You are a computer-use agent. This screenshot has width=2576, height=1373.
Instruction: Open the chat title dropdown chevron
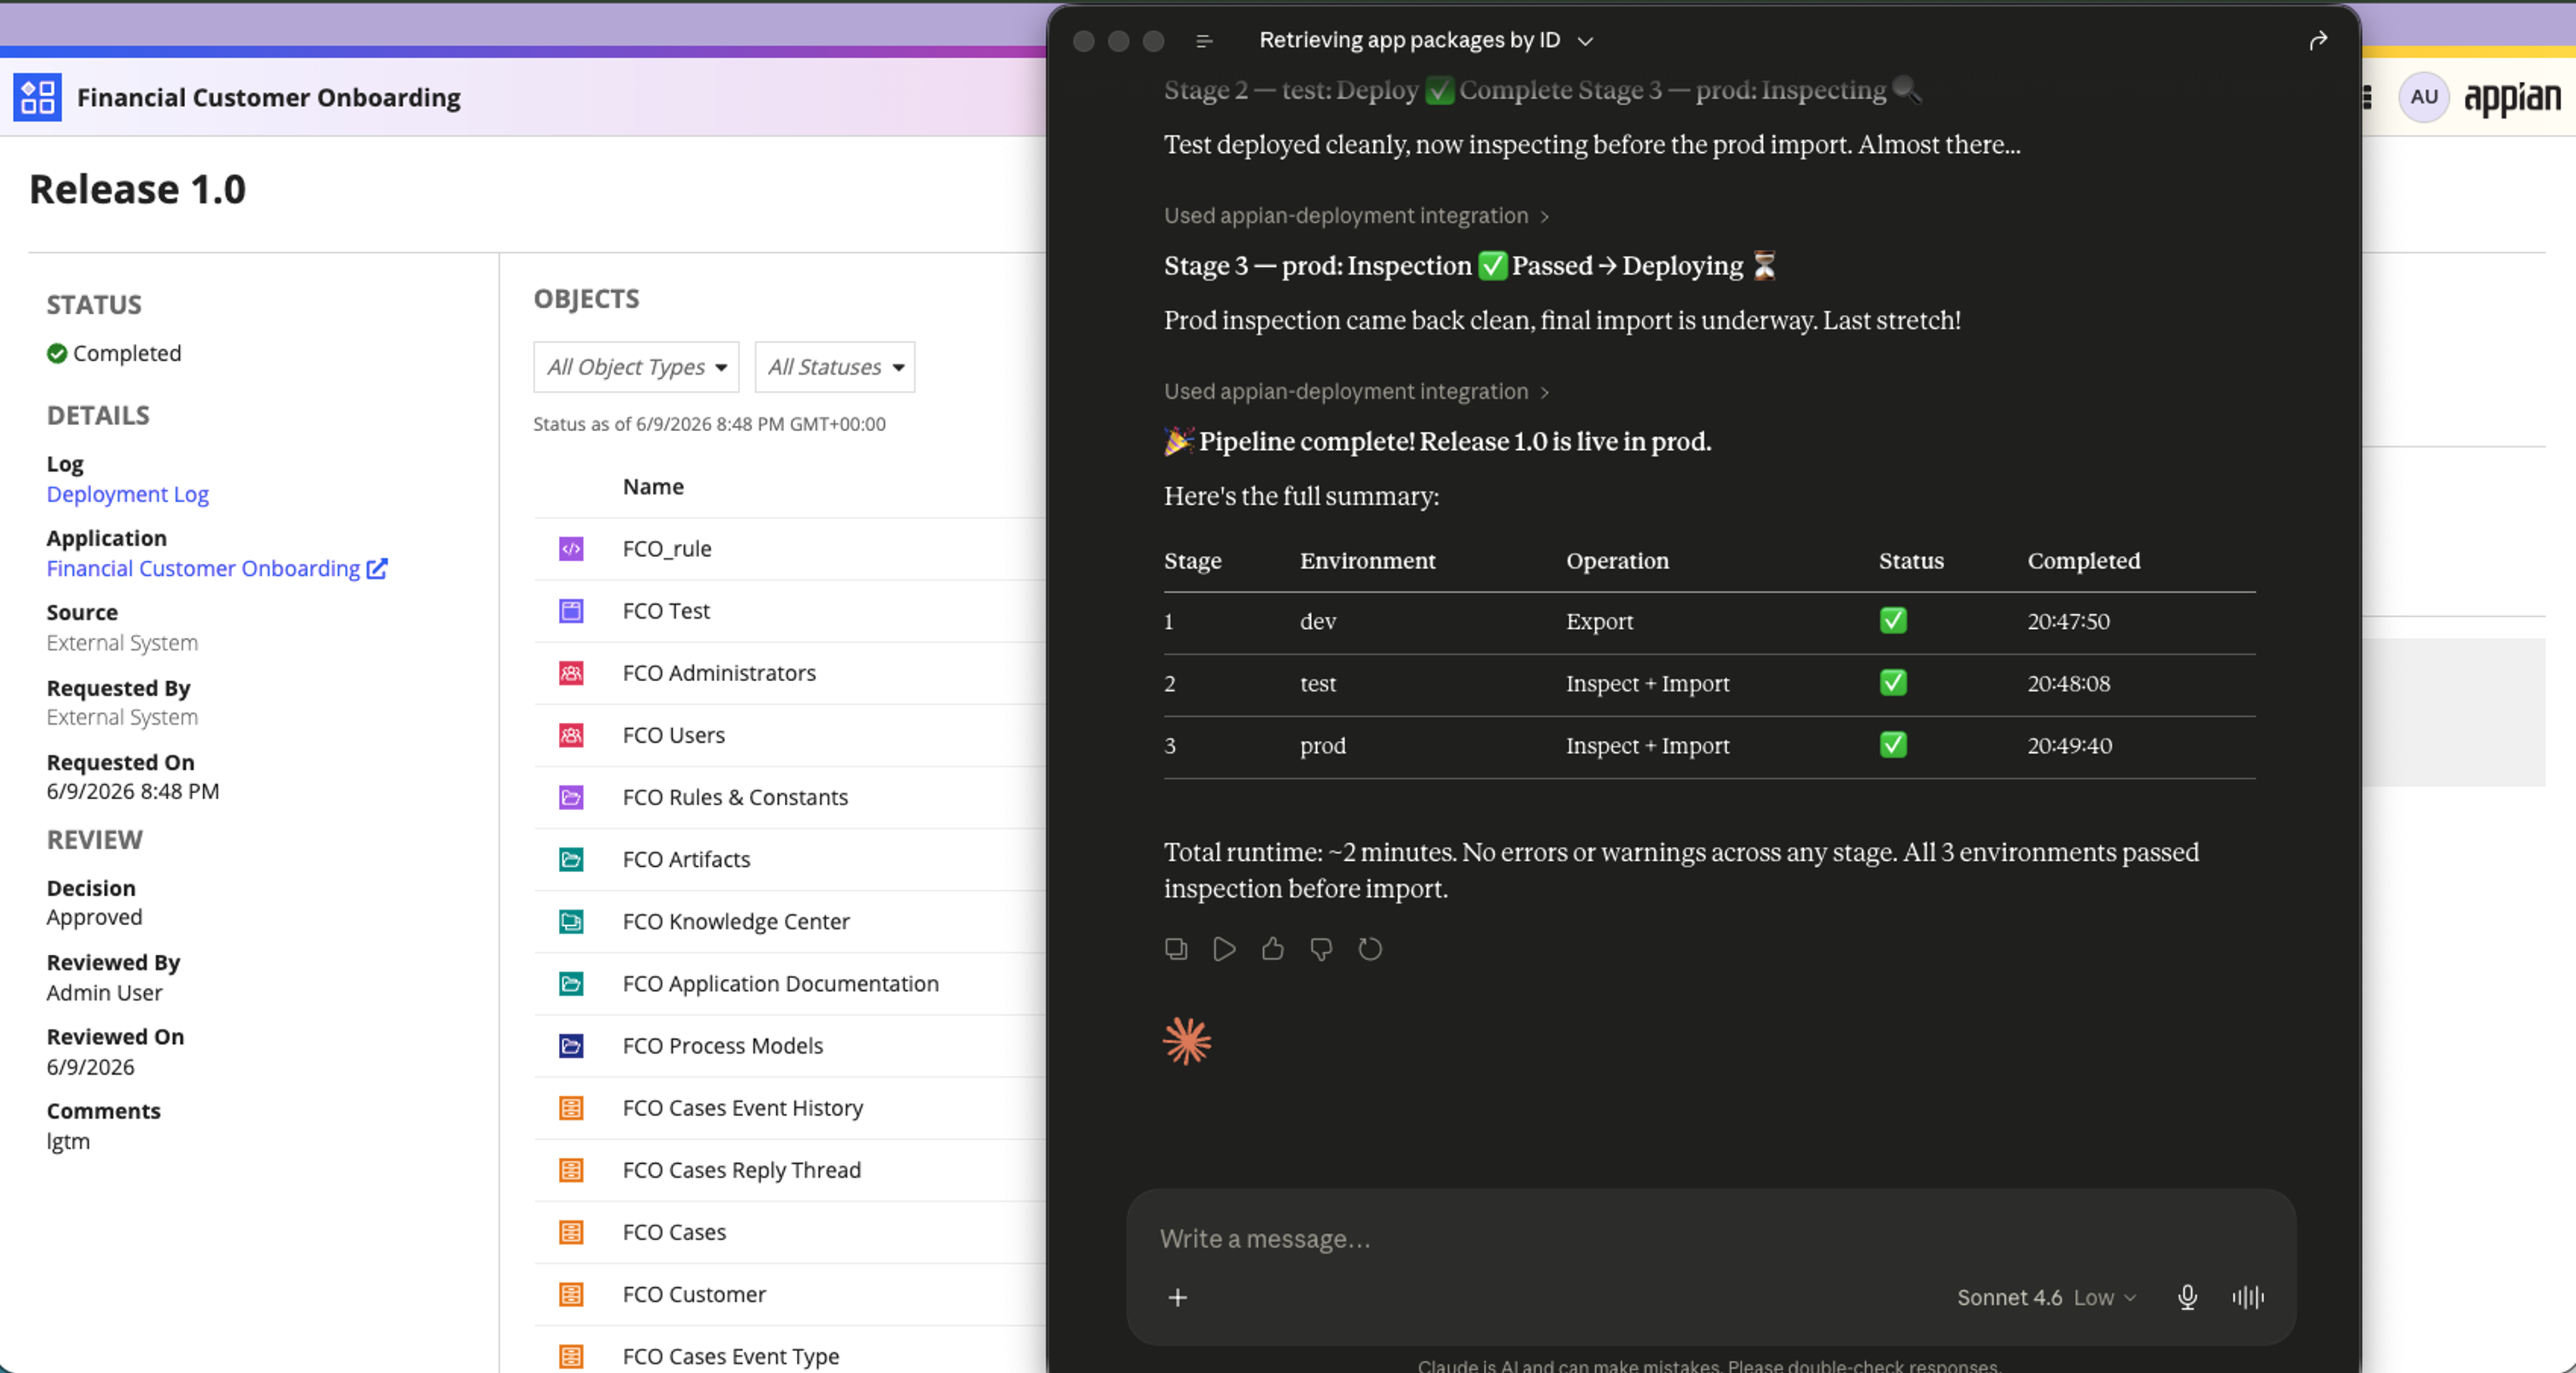pos(1585,41)
